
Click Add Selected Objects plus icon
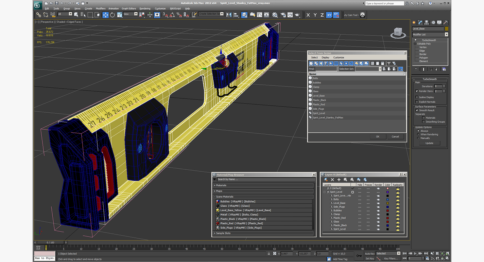pyautogui.click(x=339, y=179)
